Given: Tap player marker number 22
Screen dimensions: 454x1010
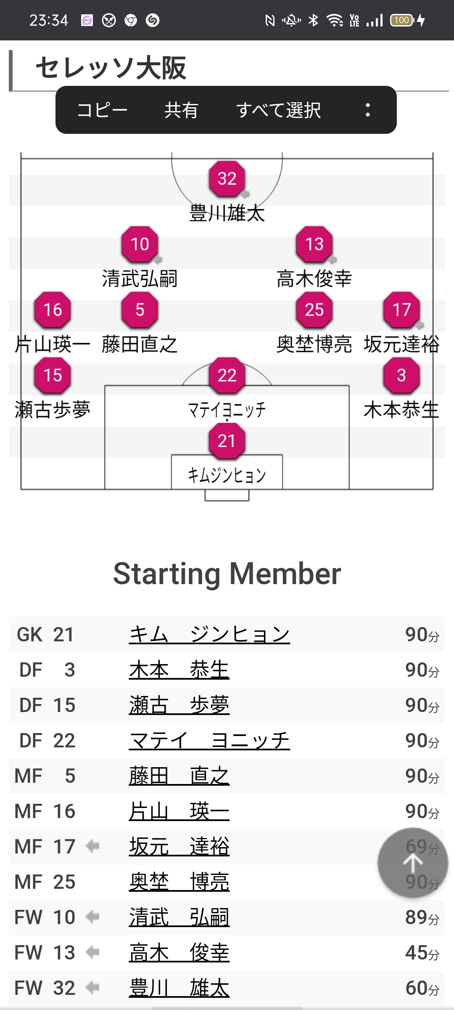Looking at the screenshot, I should (227, 375).
